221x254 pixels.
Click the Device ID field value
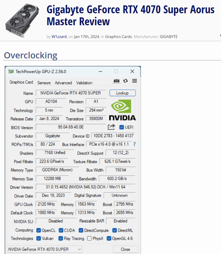113,136
